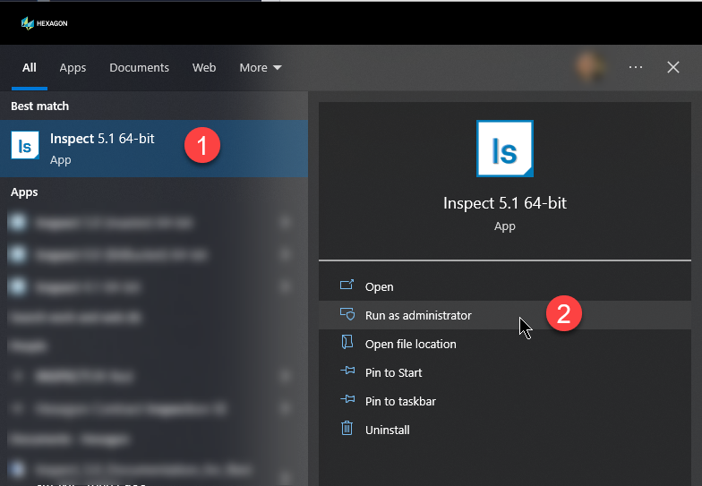702x486 pixels.
Task: Close the search panel with X
Action: click(673, 67)
